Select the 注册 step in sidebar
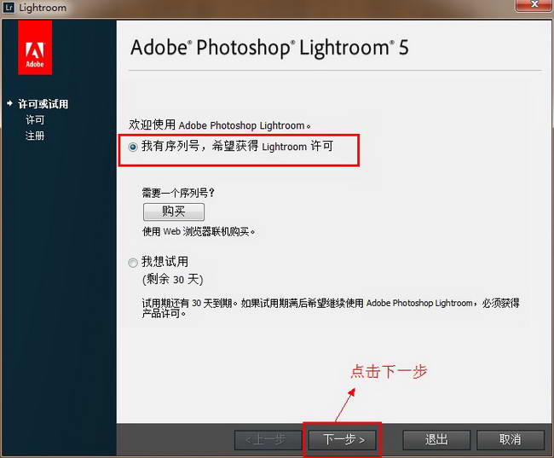Image resolution: width=554 pixels, height=458 pixels. coord(35,136)
